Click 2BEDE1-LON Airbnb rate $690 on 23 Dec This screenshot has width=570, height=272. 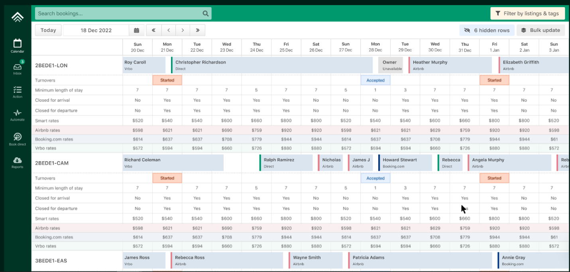pos(226,130)
